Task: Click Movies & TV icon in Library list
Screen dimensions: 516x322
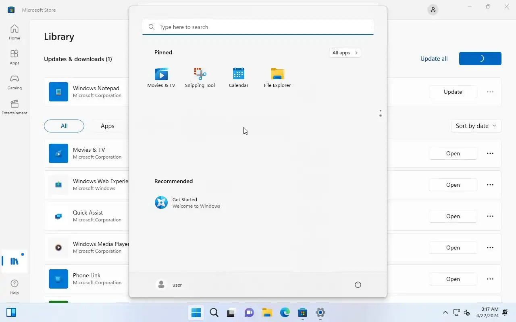Action: tap(58, 153)
